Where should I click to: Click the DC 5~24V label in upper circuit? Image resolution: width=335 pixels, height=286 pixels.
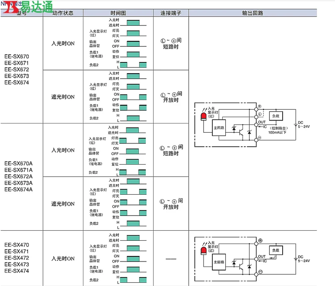(x=304, y=124)
